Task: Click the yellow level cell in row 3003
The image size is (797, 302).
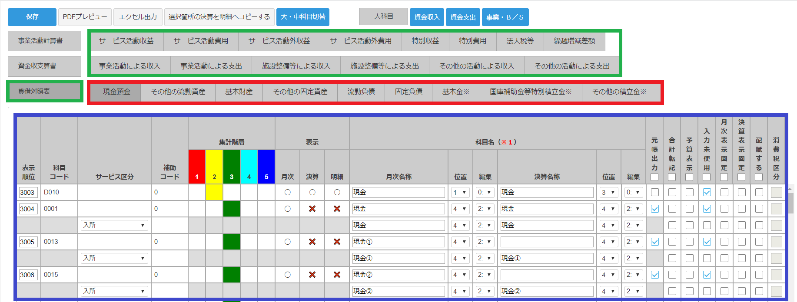Action: [214, 192]
